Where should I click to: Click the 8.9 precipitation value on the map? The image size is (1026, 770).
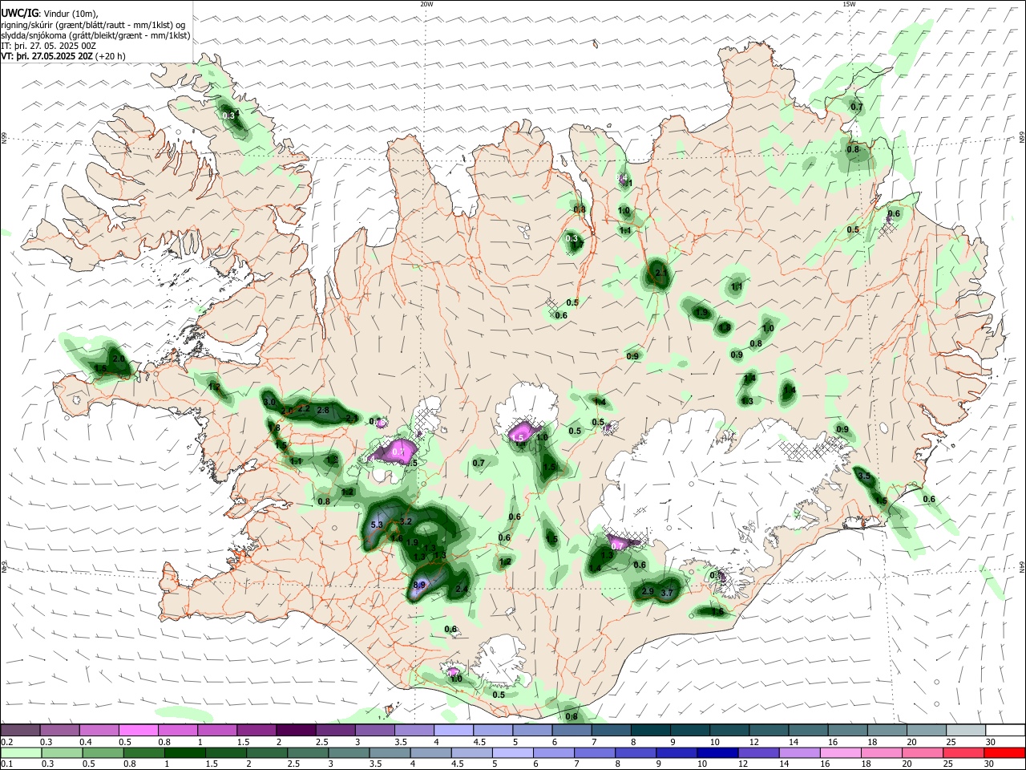tap(419, 586)
